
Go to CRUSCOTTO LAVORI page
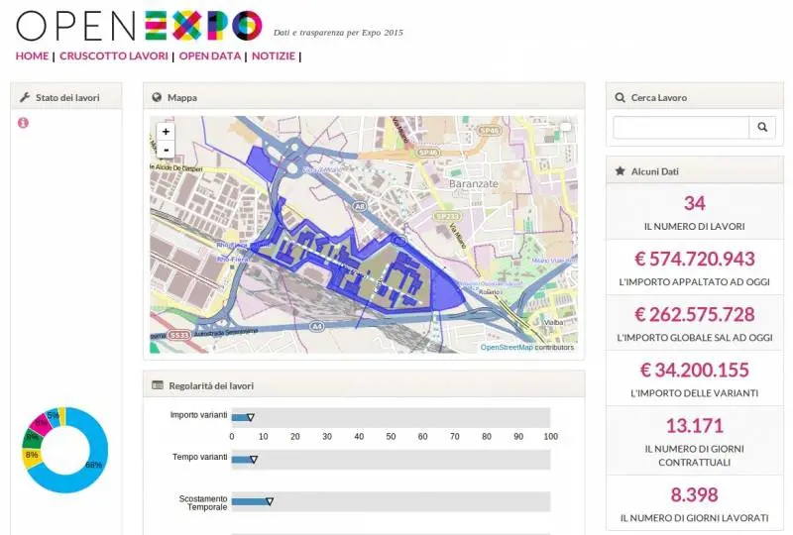click(114, 56)
